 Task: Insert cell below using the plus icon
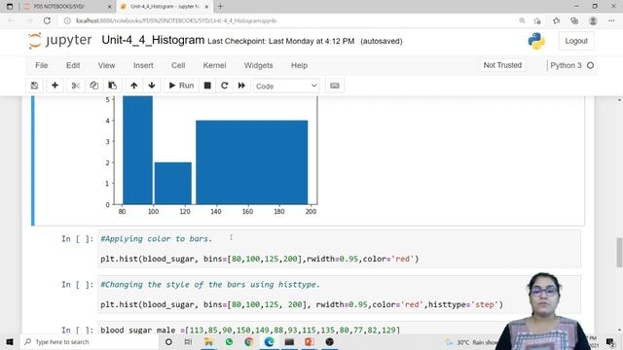pyautogui.click(x=55, y=86)
